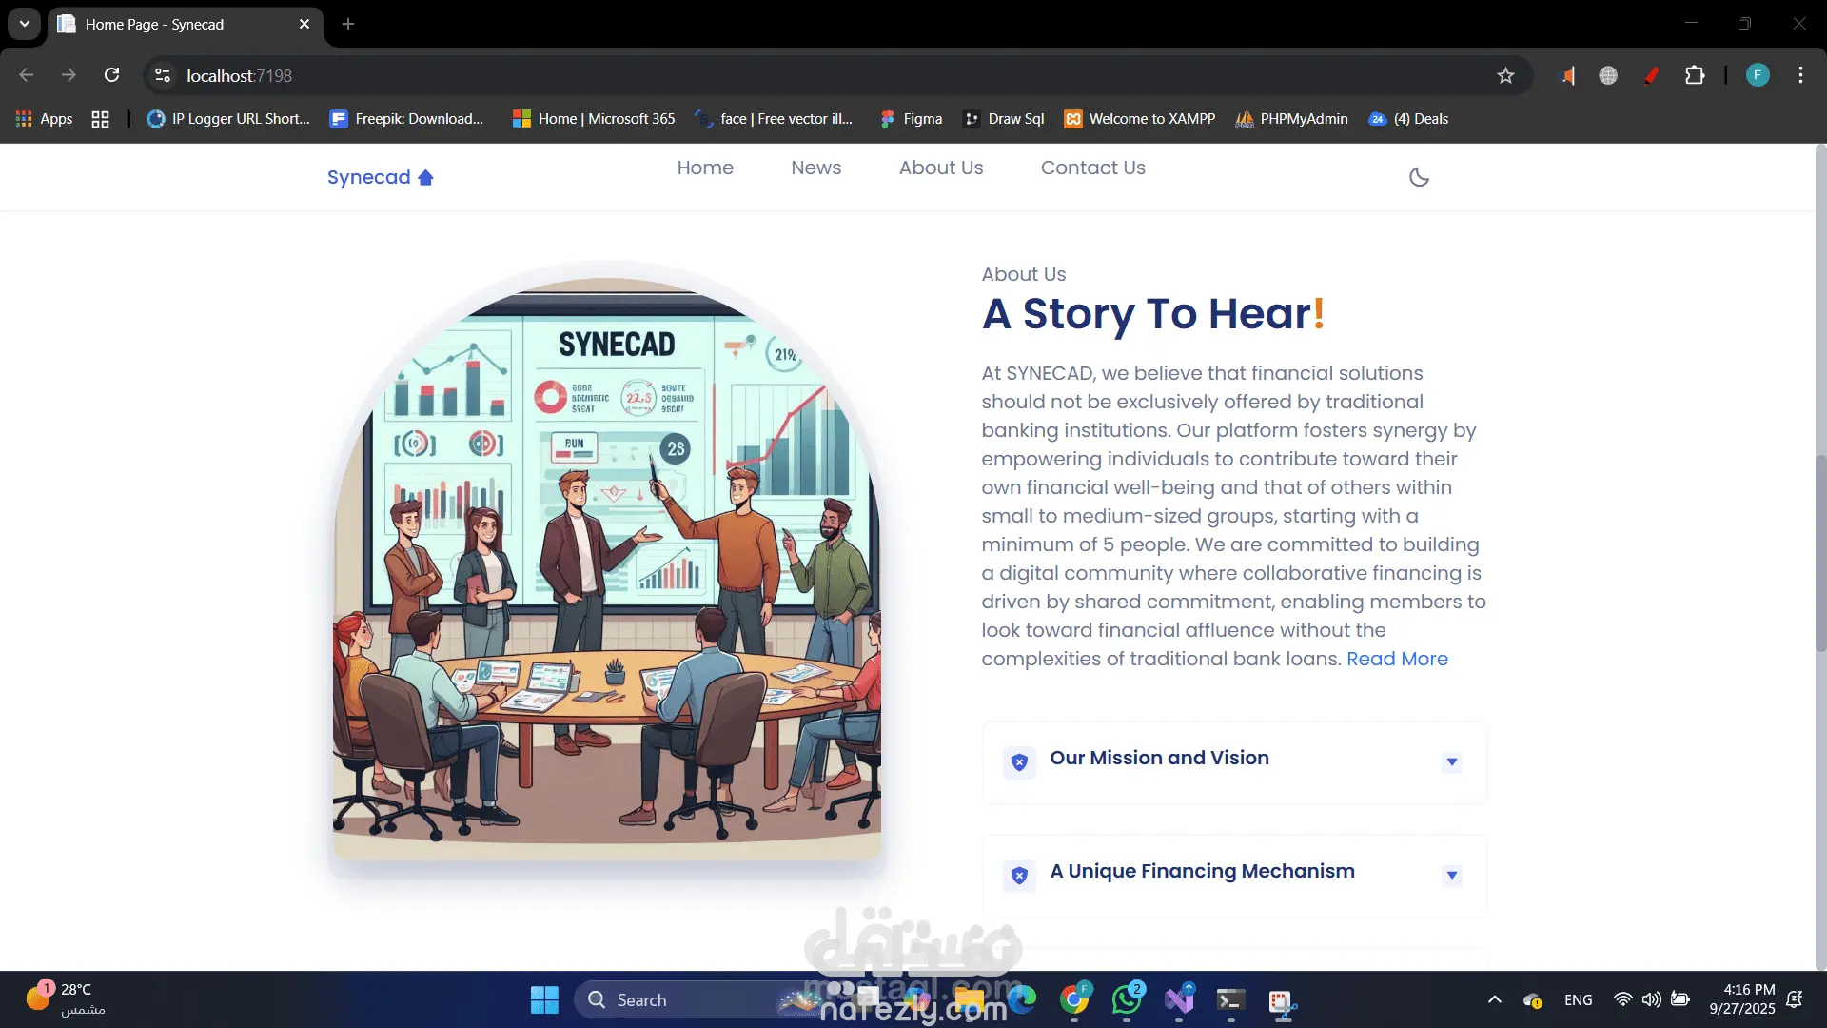Toggle dark mode with the moon icon
This screenshot has width=1827, height=1028.
(1419, 177)
